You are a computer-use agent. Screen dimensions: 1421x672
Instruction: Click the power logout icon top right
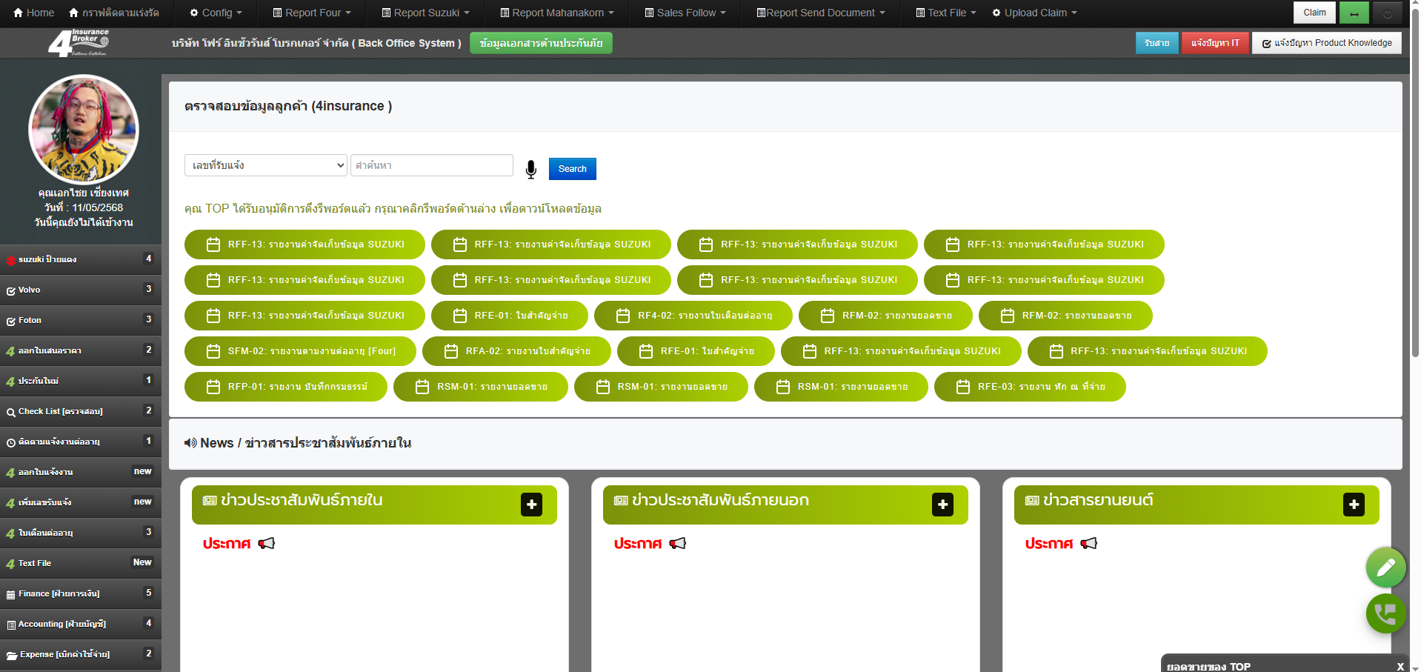pos(1386,12)
